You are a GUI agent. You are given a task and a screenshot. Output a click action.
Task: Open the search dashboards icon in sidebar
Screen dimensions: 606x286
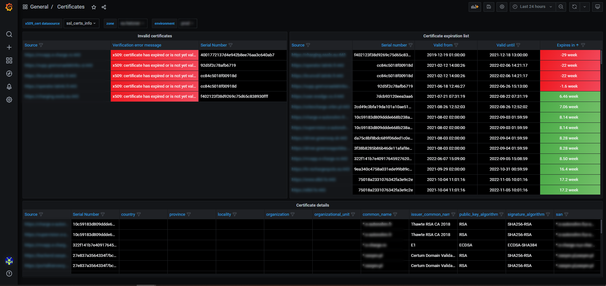click(9, 34)
